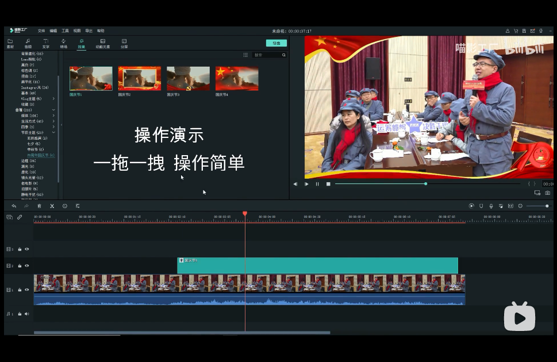Click the 导出 export button

click(x=276, y=43)
